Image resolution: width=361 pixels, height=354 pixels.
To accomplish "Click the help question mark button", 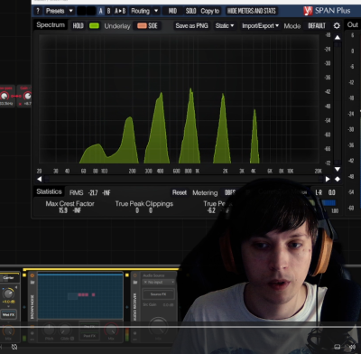I will point(38,11).
